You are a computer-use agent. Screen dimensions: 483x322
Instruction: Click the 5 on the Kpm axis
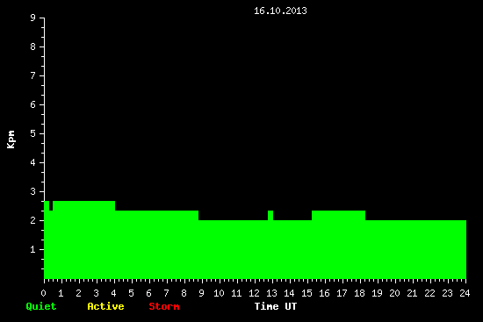point(33,133)
